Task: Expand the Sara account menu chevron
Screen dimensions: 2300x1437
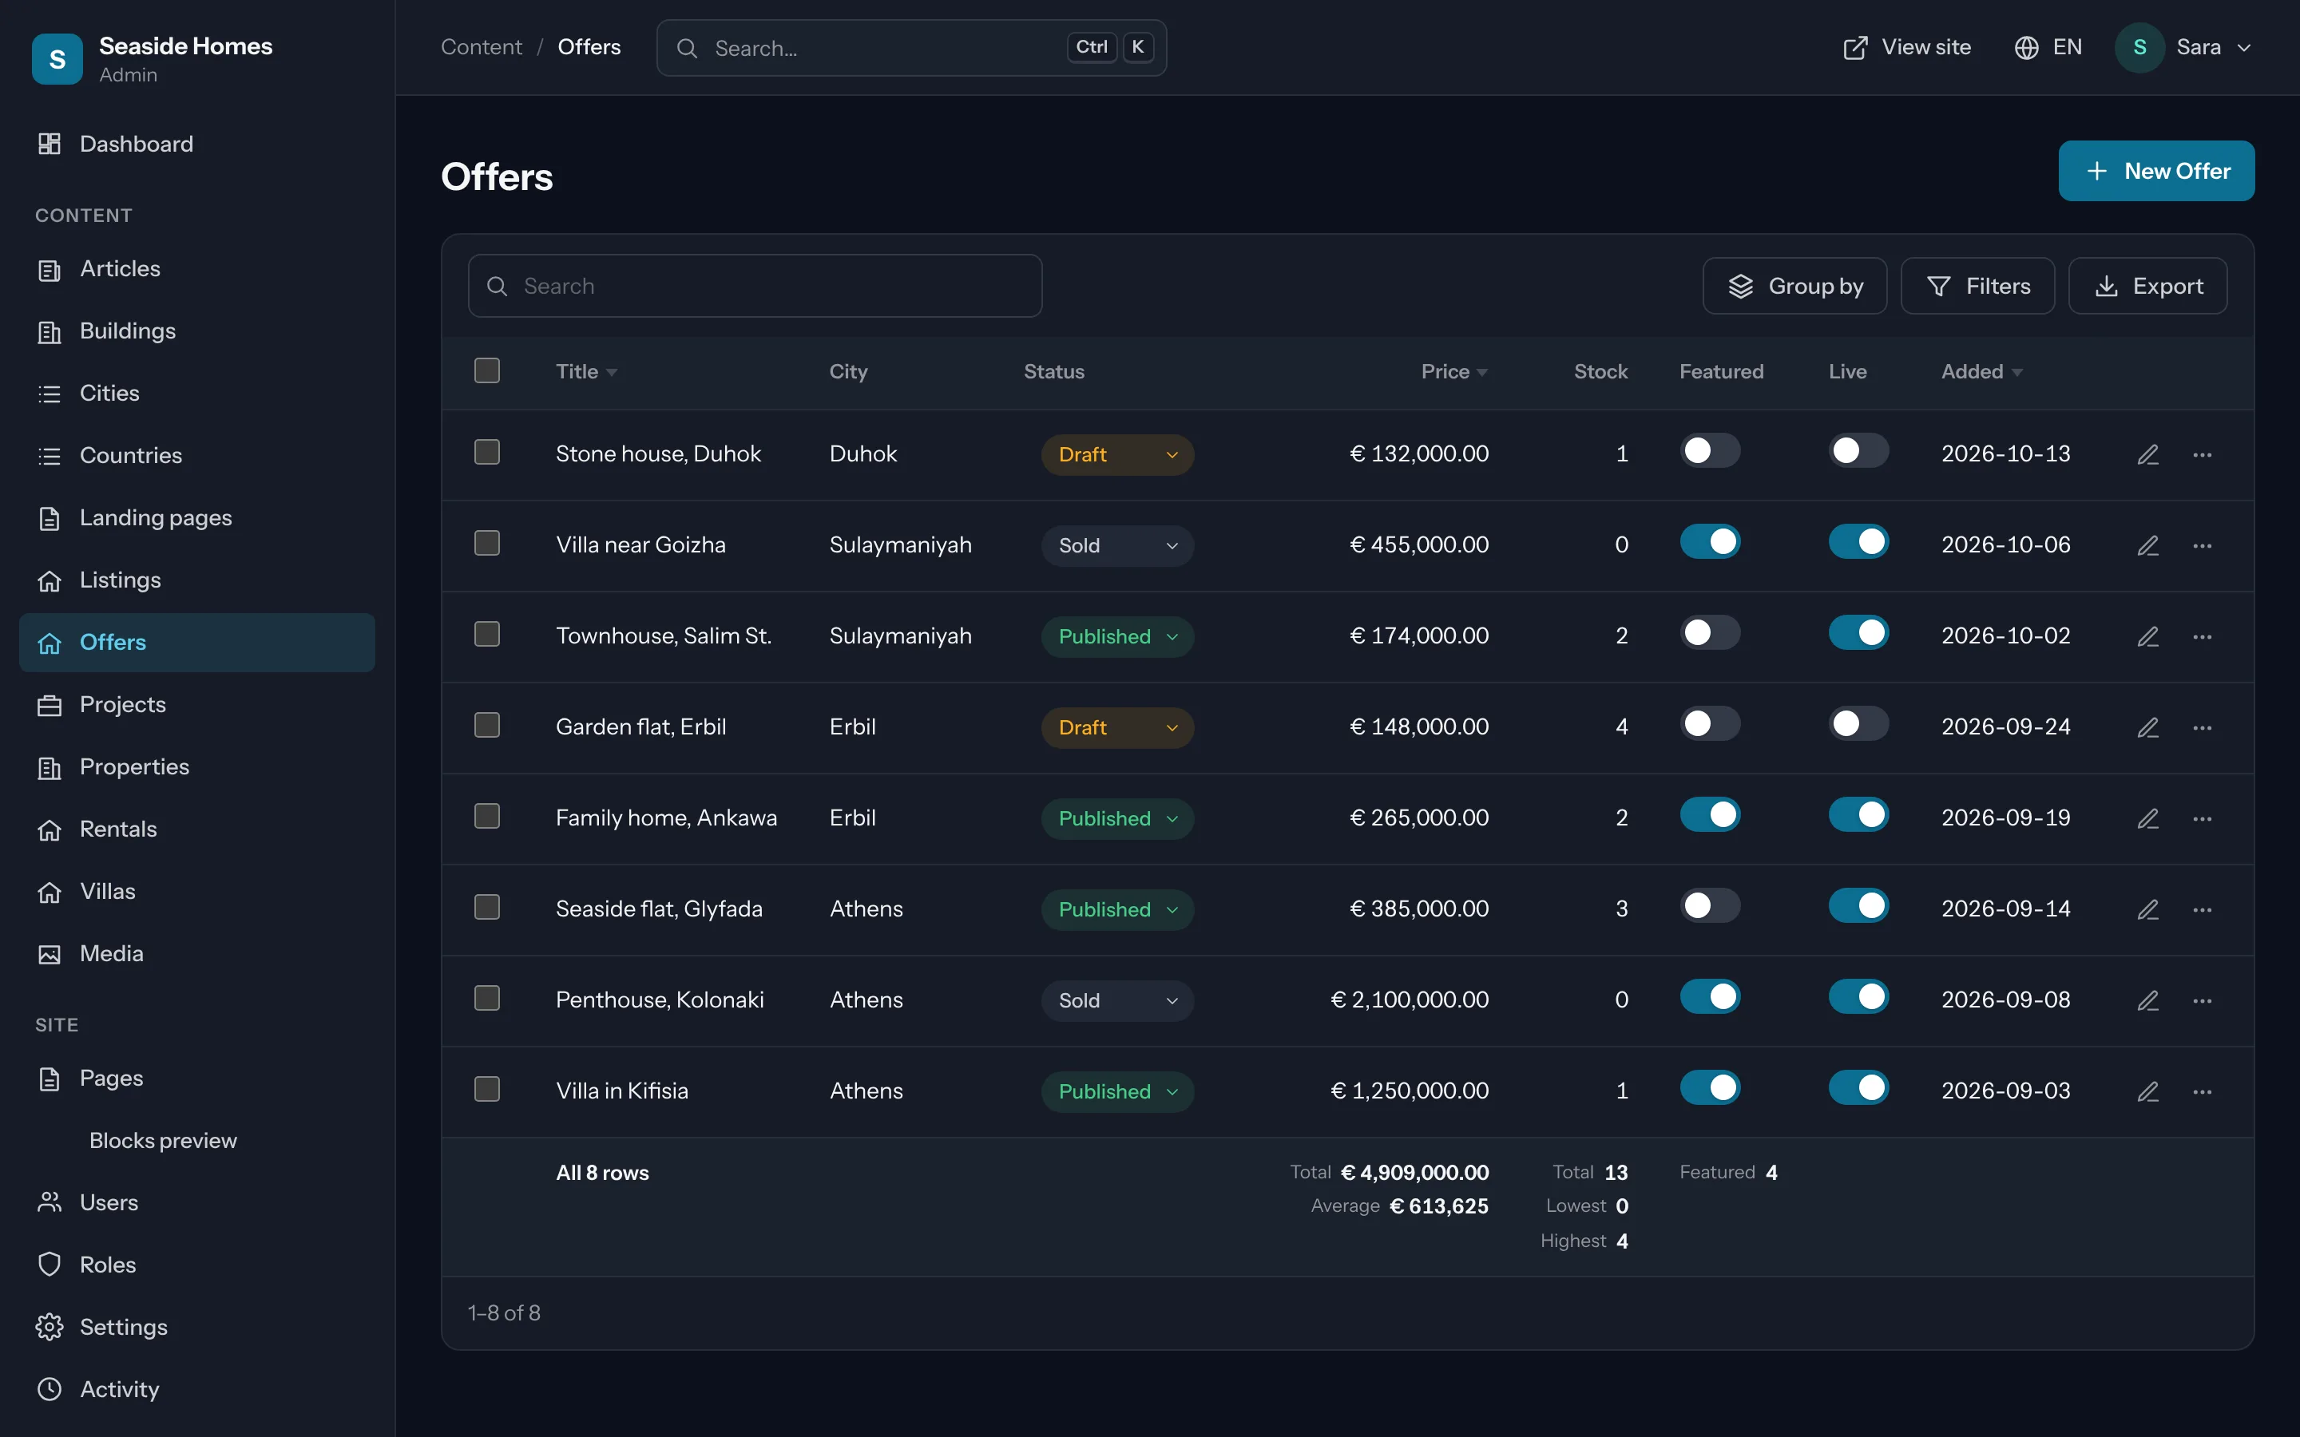Action: (2244, 48)
